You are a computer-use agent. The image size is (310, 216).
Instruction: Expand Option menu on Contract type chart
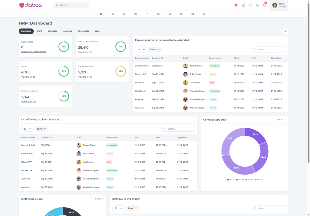[x=281, y=119]
